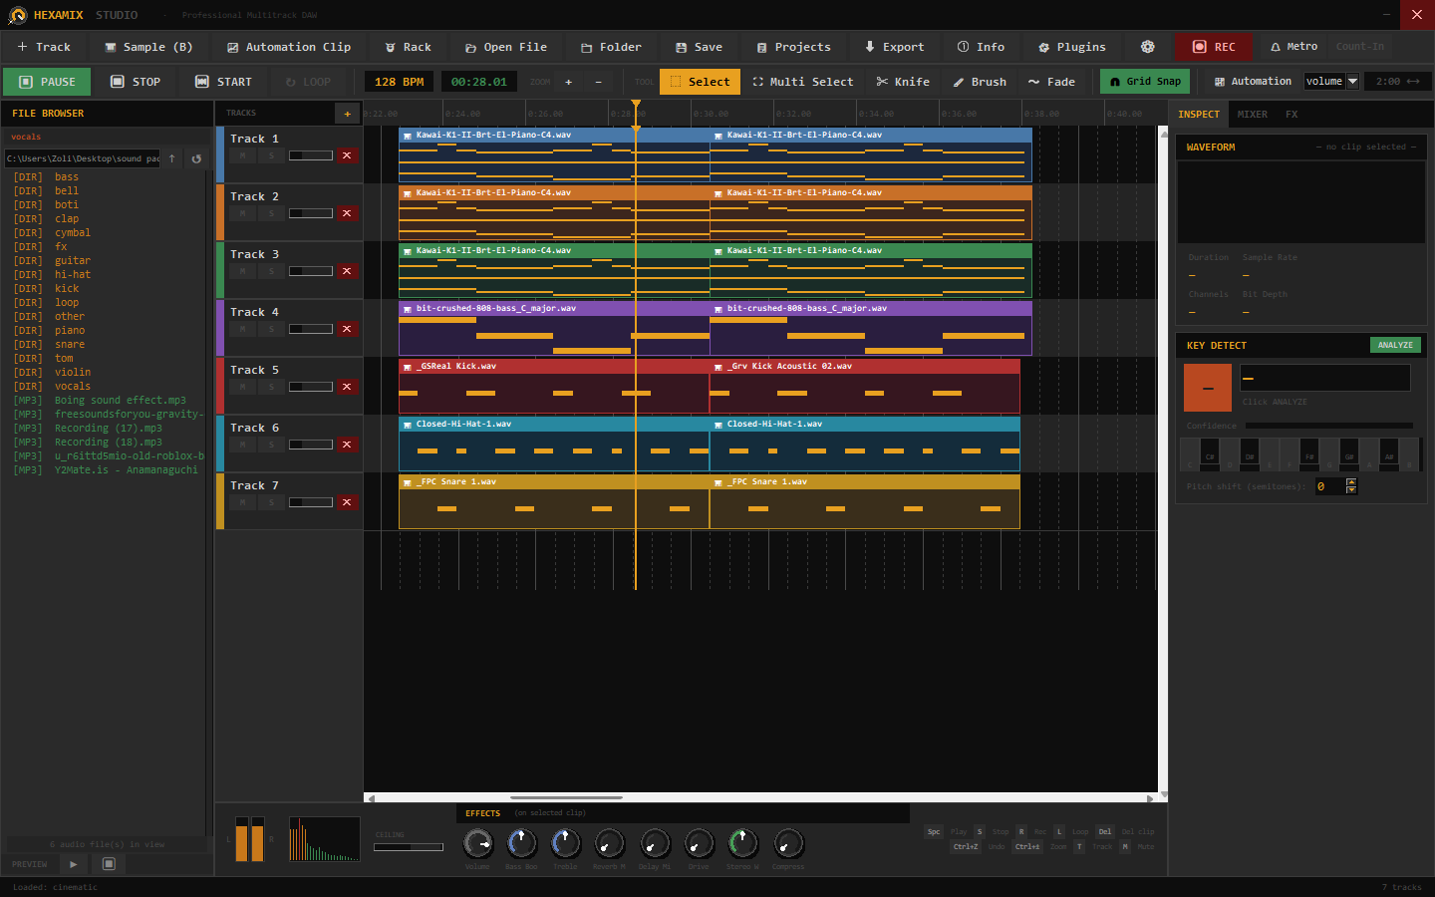Adjust the Track 4 volume slider
Screen dimensions: 1435x897
(311, 329)
